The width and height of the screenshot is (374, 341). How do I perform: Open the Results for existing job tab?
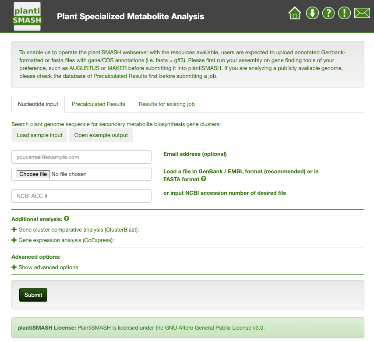pos(167,104)
